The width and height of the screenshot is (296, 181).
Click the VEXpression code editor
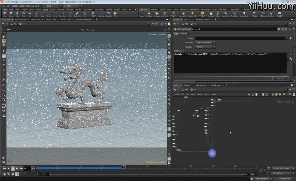(230, 63)
